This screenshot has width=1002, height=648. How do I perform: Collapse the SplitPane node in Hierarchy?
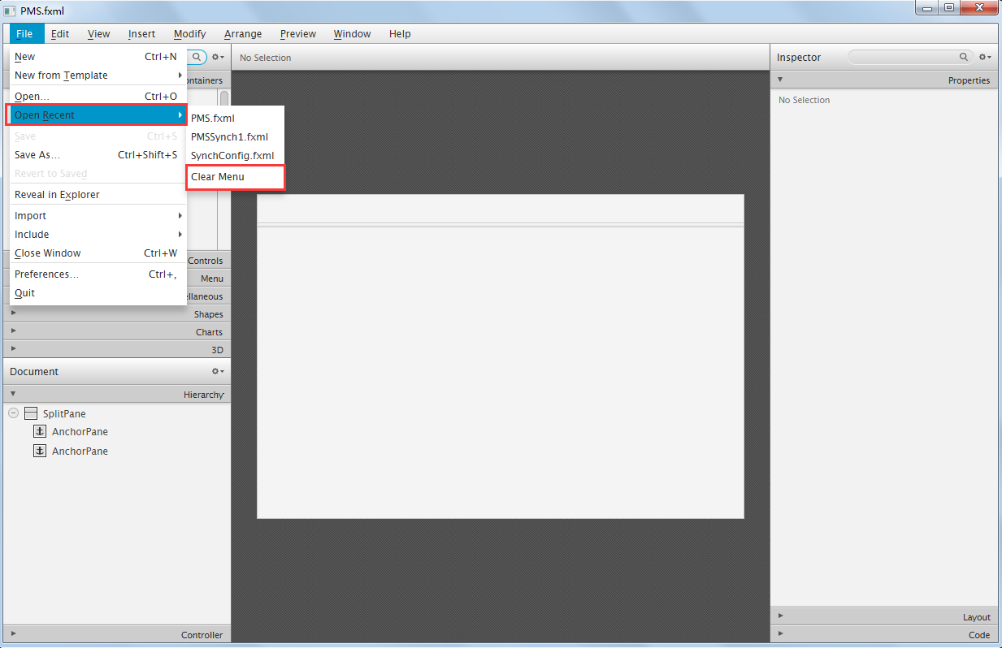tap(13, 413)
